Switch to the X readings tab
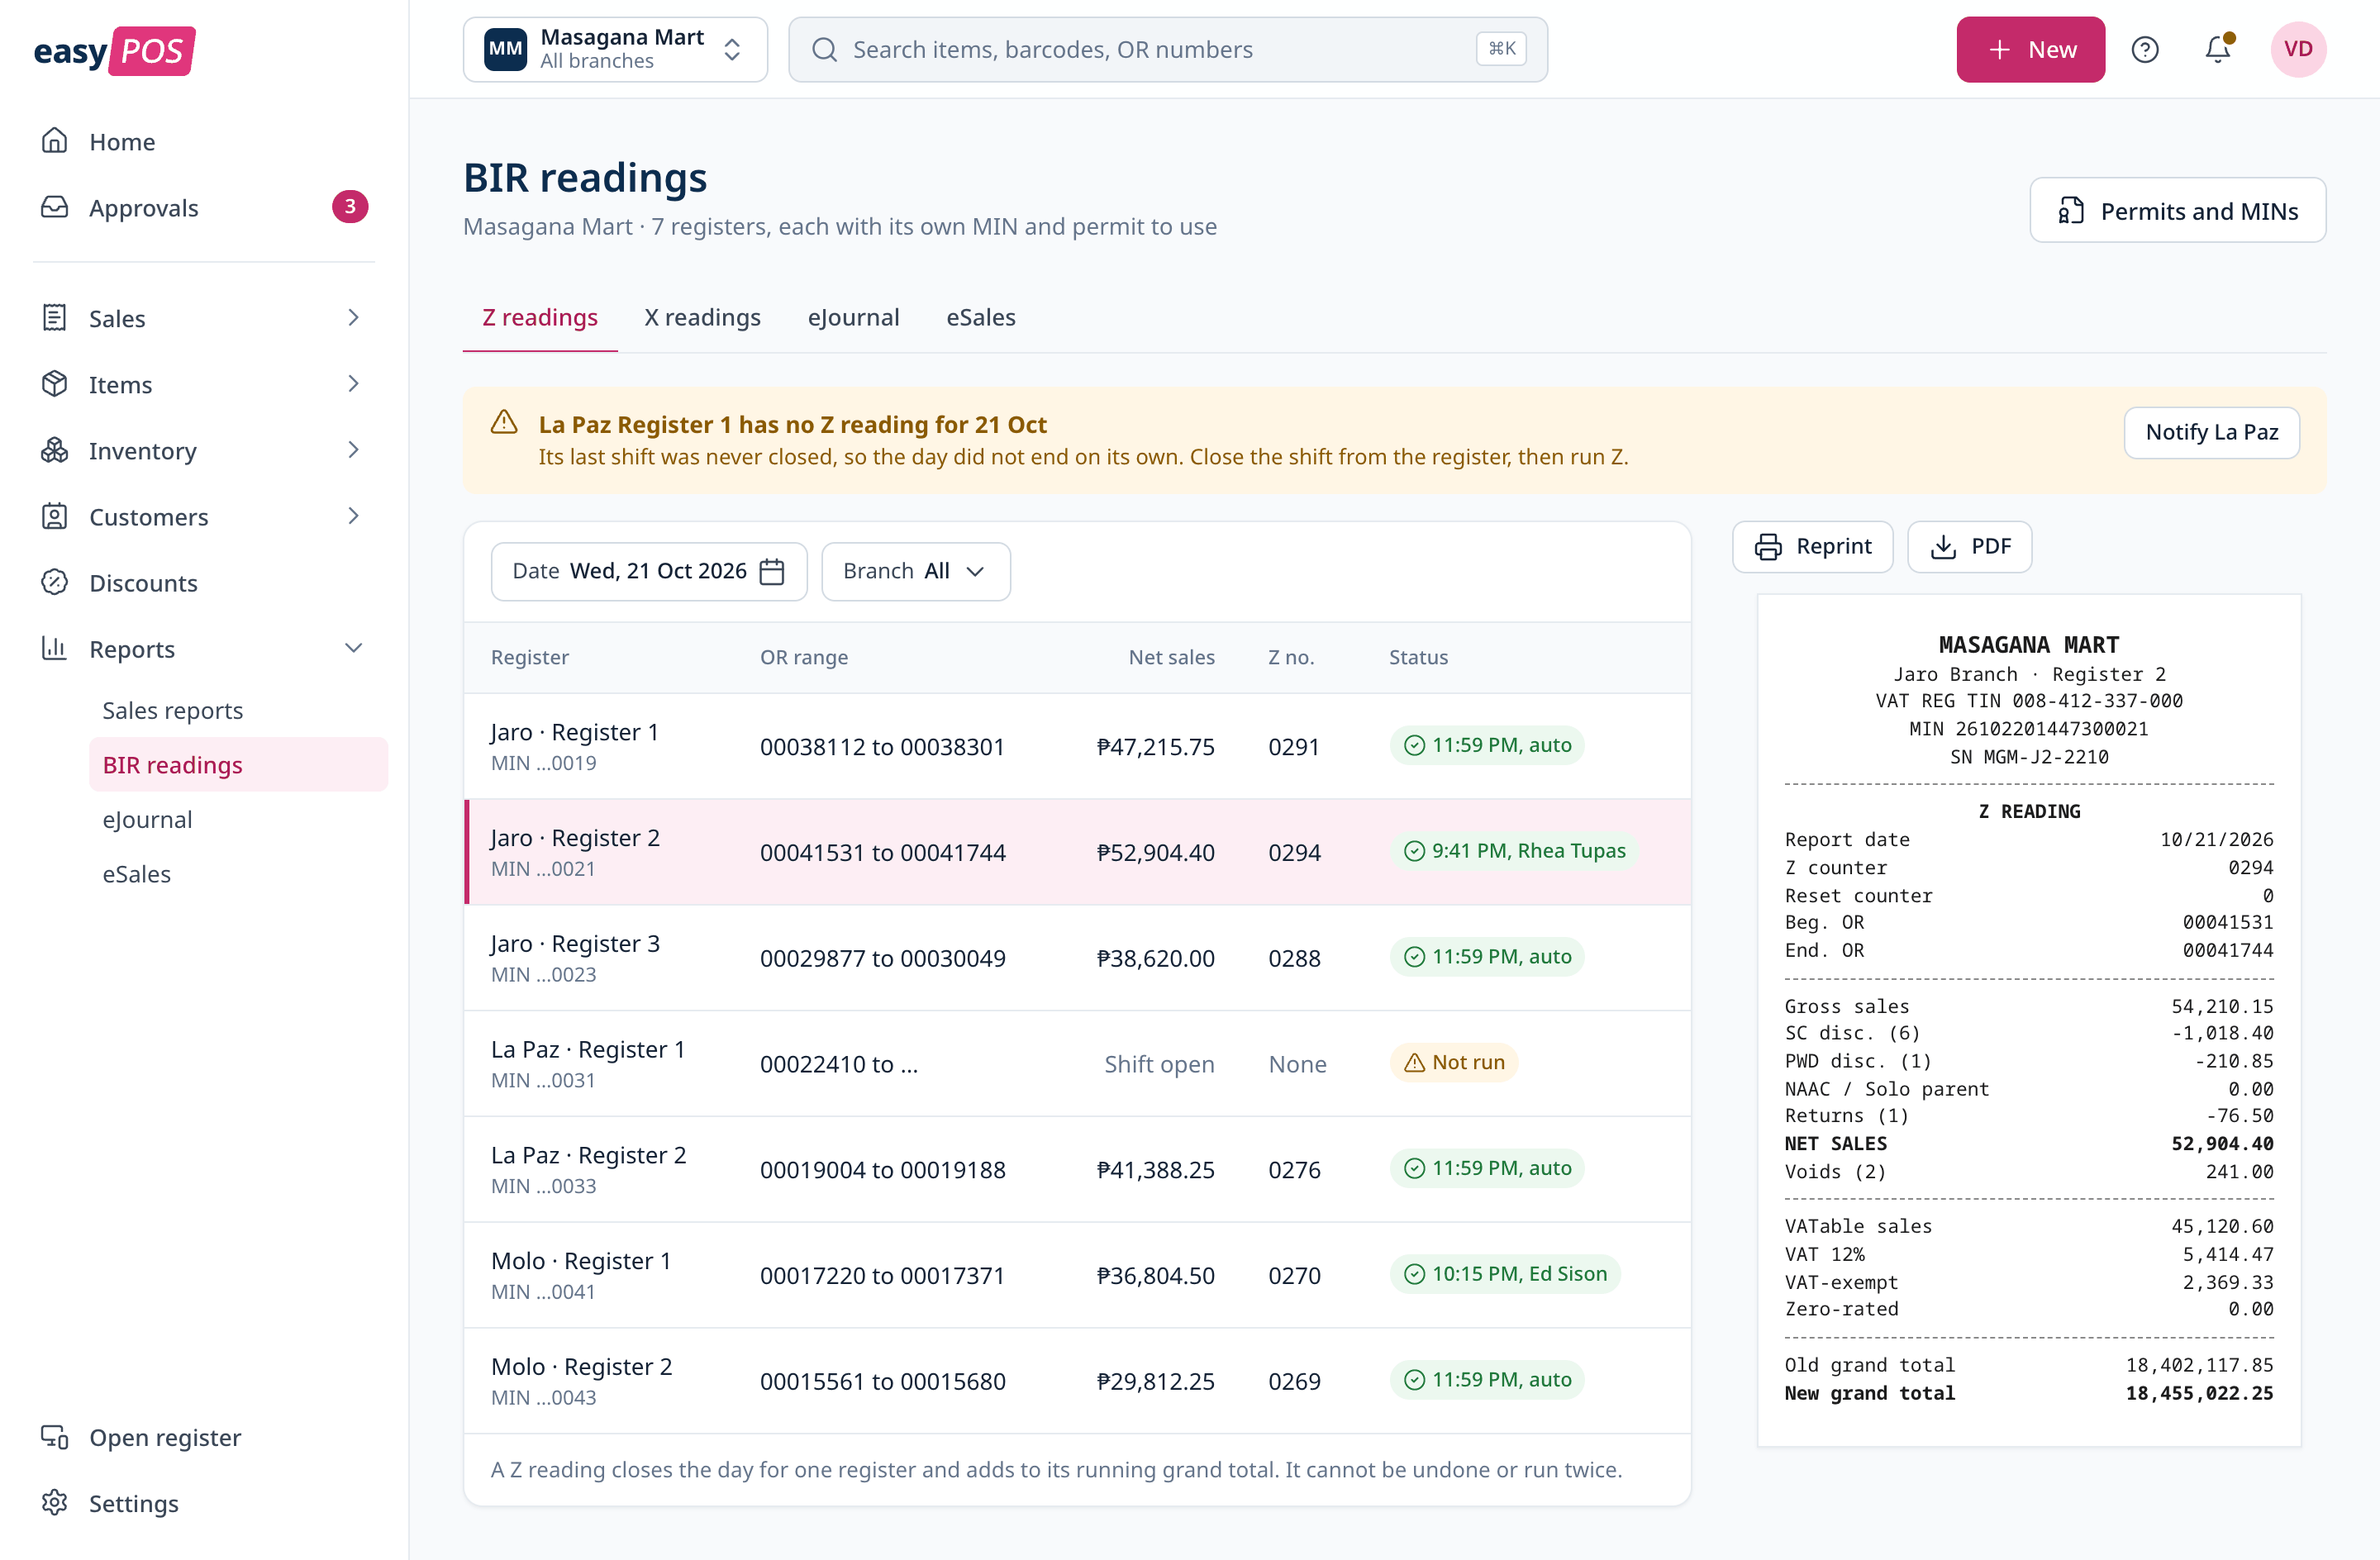The height and width of the screenshot is (1560, 2380). tap(702, 317)
